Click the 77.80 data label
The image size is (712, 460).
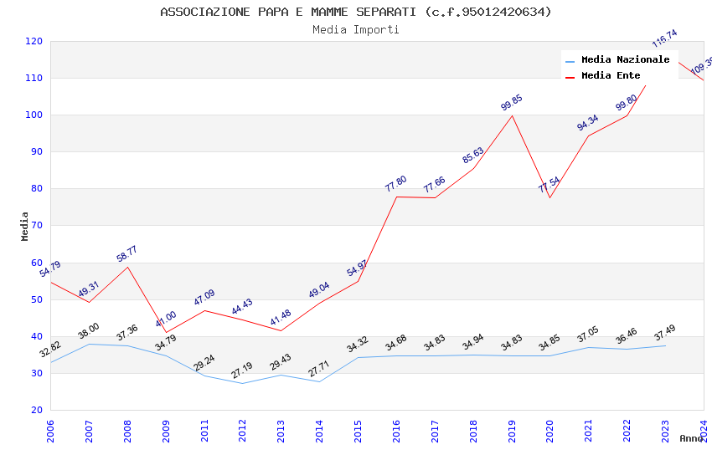(396, 183)
